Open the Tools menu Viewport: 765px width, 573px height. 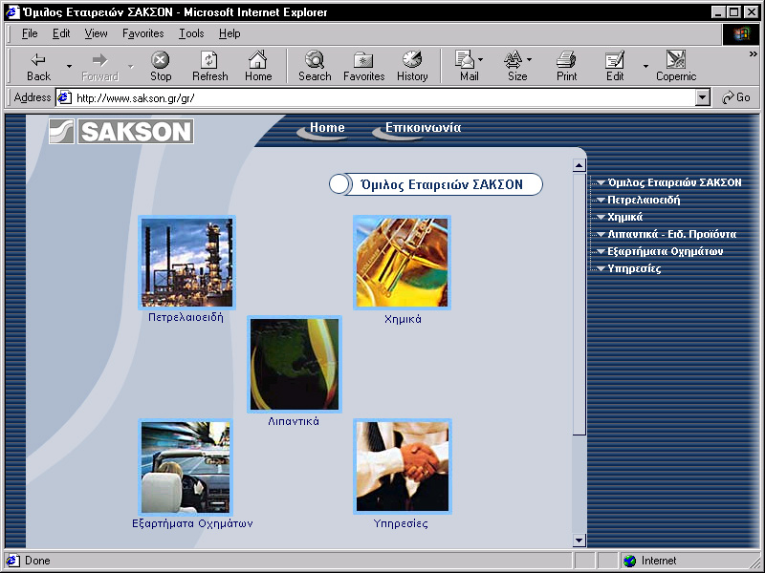pos(191,33)
